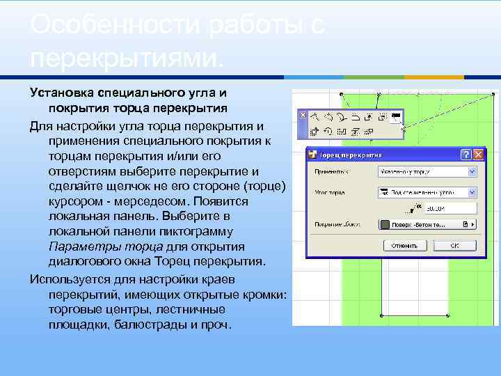The image size is (501, 376).
Task: Choose the rotate icon in the palette's bottom row
Action: 328,131
